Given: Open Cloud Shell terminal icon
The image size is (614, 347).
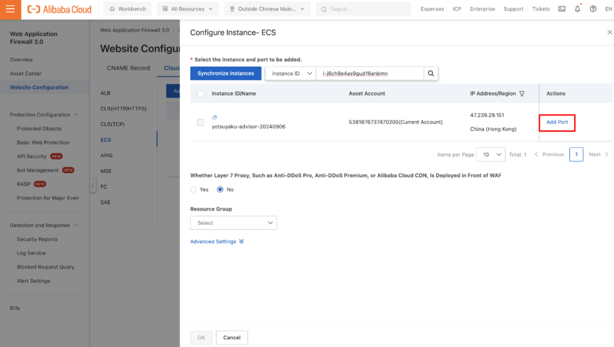Looking at the screenshot, I should click(562, 9).
